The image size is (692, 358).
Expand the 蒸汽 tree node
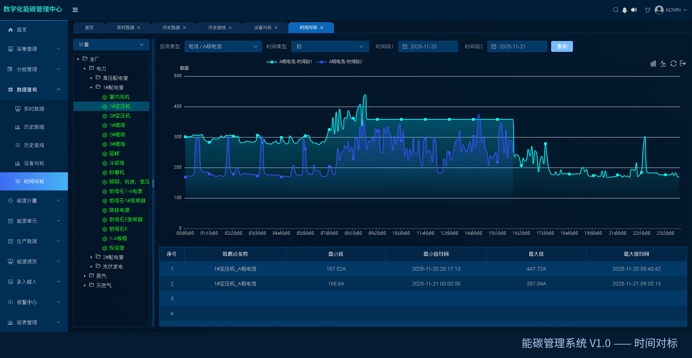point(85,276)
